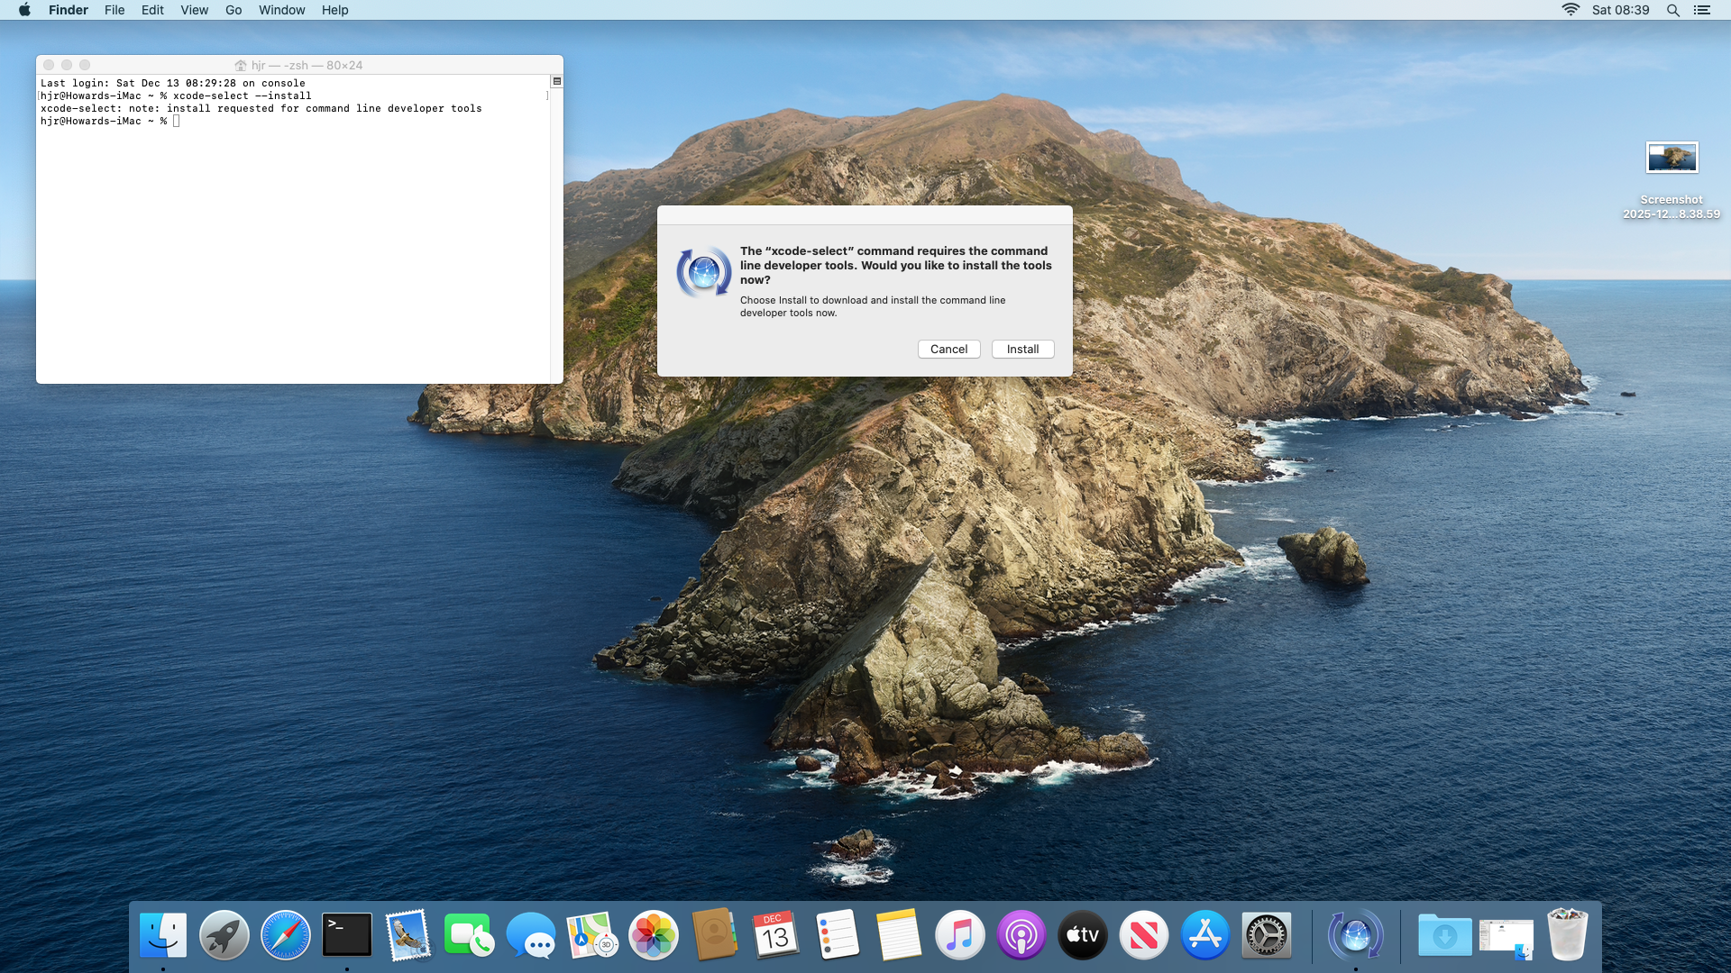Toggle the Notification Center sidebar icon
This screenshot has height=973, width=1731.
point(1702,10)
